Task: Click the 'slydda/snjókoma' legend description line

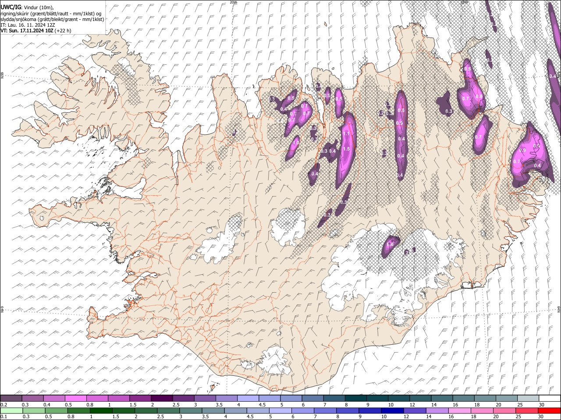Action: pyautogui.click(x=52, y=19)
